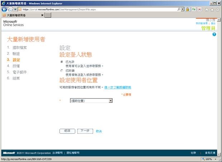The image size is (222, 162).
Task: Close the 大量新增使用者 tab
Action: pyautogui.click(x=42, y=15)
